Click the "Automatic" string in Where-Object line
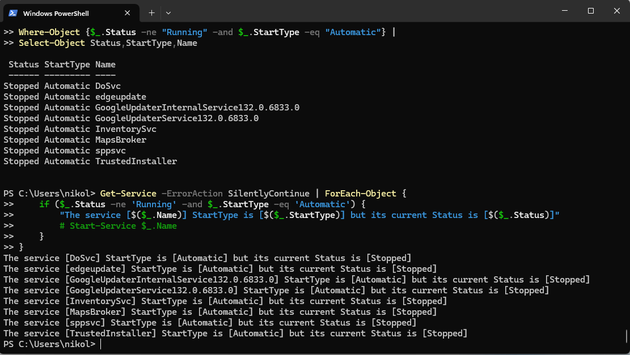The image size is (630, 355). [353, 32]
